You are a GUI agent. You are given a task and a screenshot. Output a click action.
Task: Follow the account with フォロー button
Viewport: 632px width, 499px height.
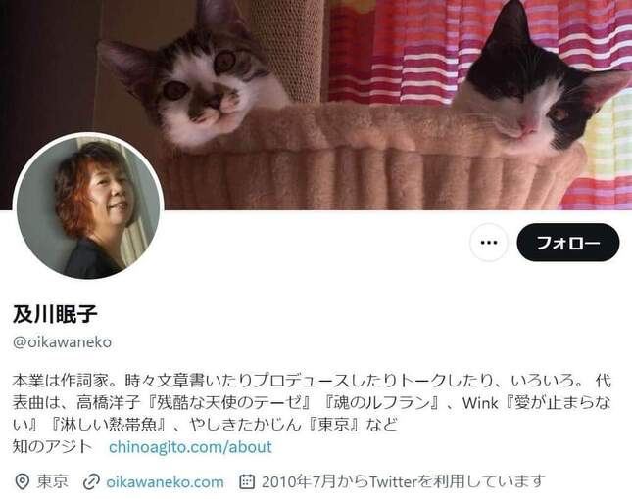(x=568, y=243)
